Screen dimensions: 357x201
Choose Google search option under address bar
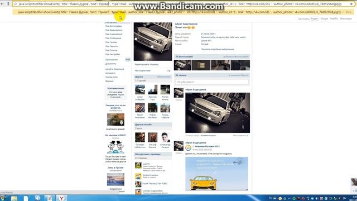[x=324, y=18]
